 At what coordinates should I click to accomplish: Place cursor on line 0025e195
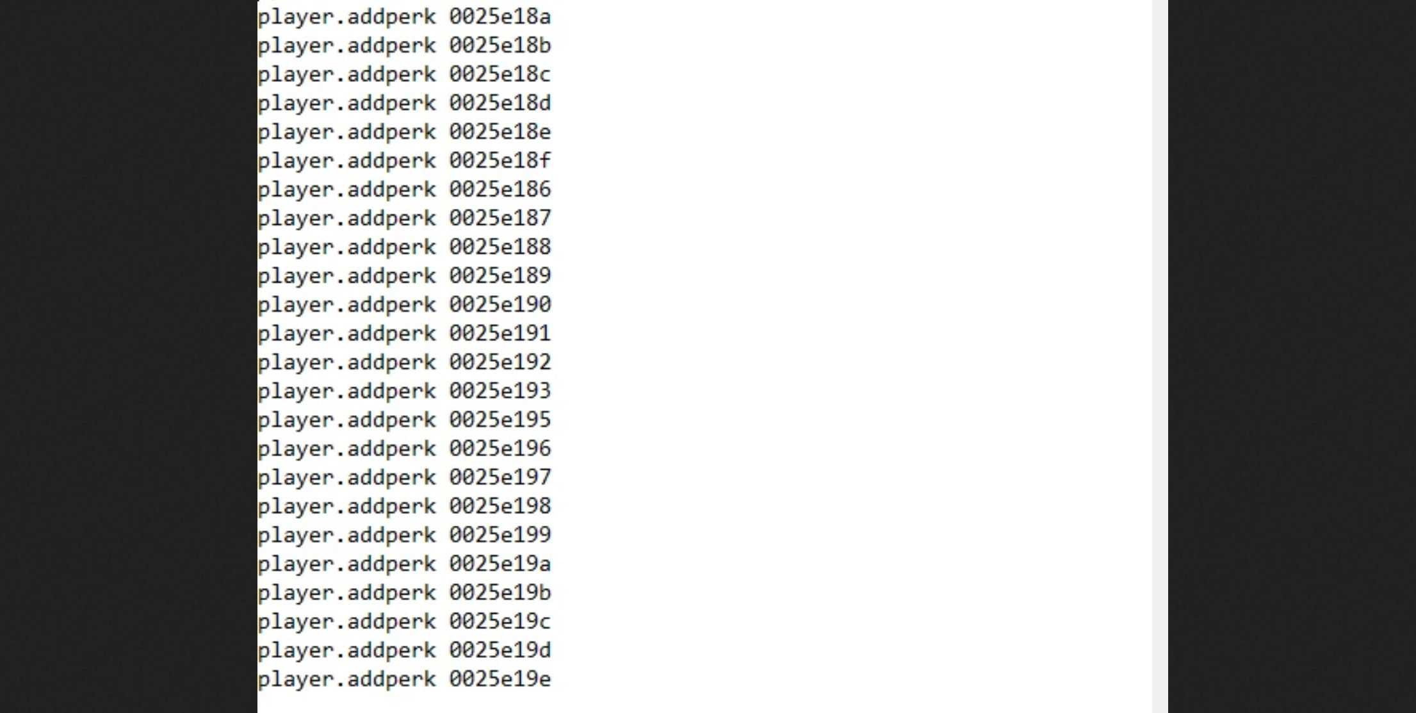[x=404, y=420]
